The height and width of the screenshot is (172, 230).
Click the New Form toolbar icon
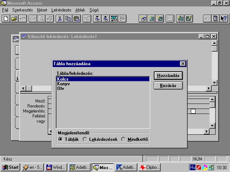[151, 19]
